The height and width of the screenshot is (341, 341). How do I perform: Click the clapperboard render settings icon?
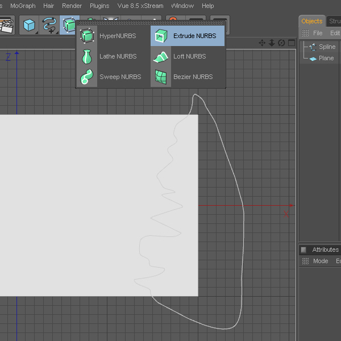click(x=6, y=25)
